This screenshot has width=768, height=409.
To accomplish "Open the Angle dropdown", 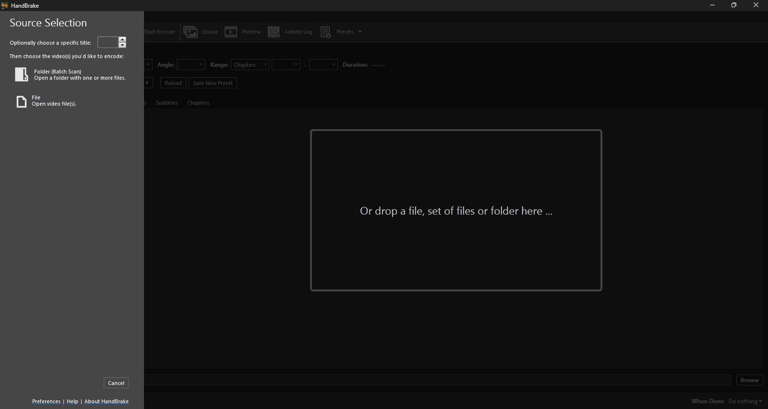I will pos(191,65).
